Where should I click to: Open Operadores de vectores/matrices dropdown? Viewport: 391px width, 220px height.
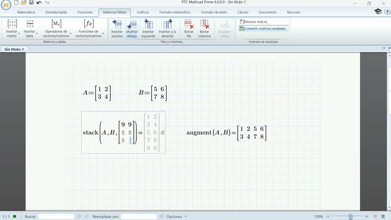pyautogui.click(x=71, y=33)
